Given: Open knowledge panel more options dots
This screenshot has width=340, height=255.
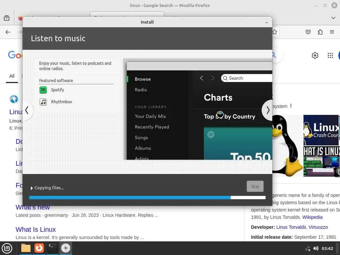Looking at the screenshot, I should [x=291, y=106].
